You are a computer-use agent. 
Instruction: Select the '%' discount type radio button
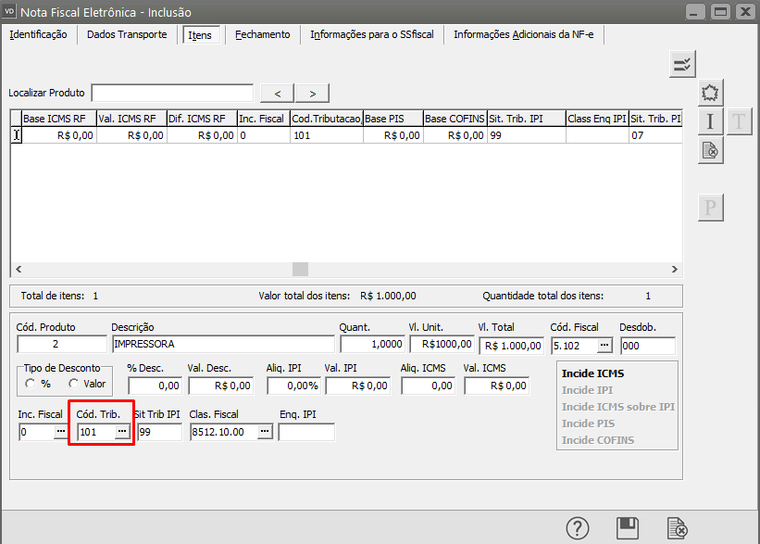(x=31, y=384)
